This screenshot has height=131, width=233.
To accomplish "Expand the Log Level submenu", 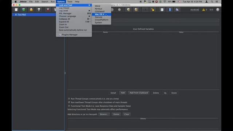I will coord(74,11).
